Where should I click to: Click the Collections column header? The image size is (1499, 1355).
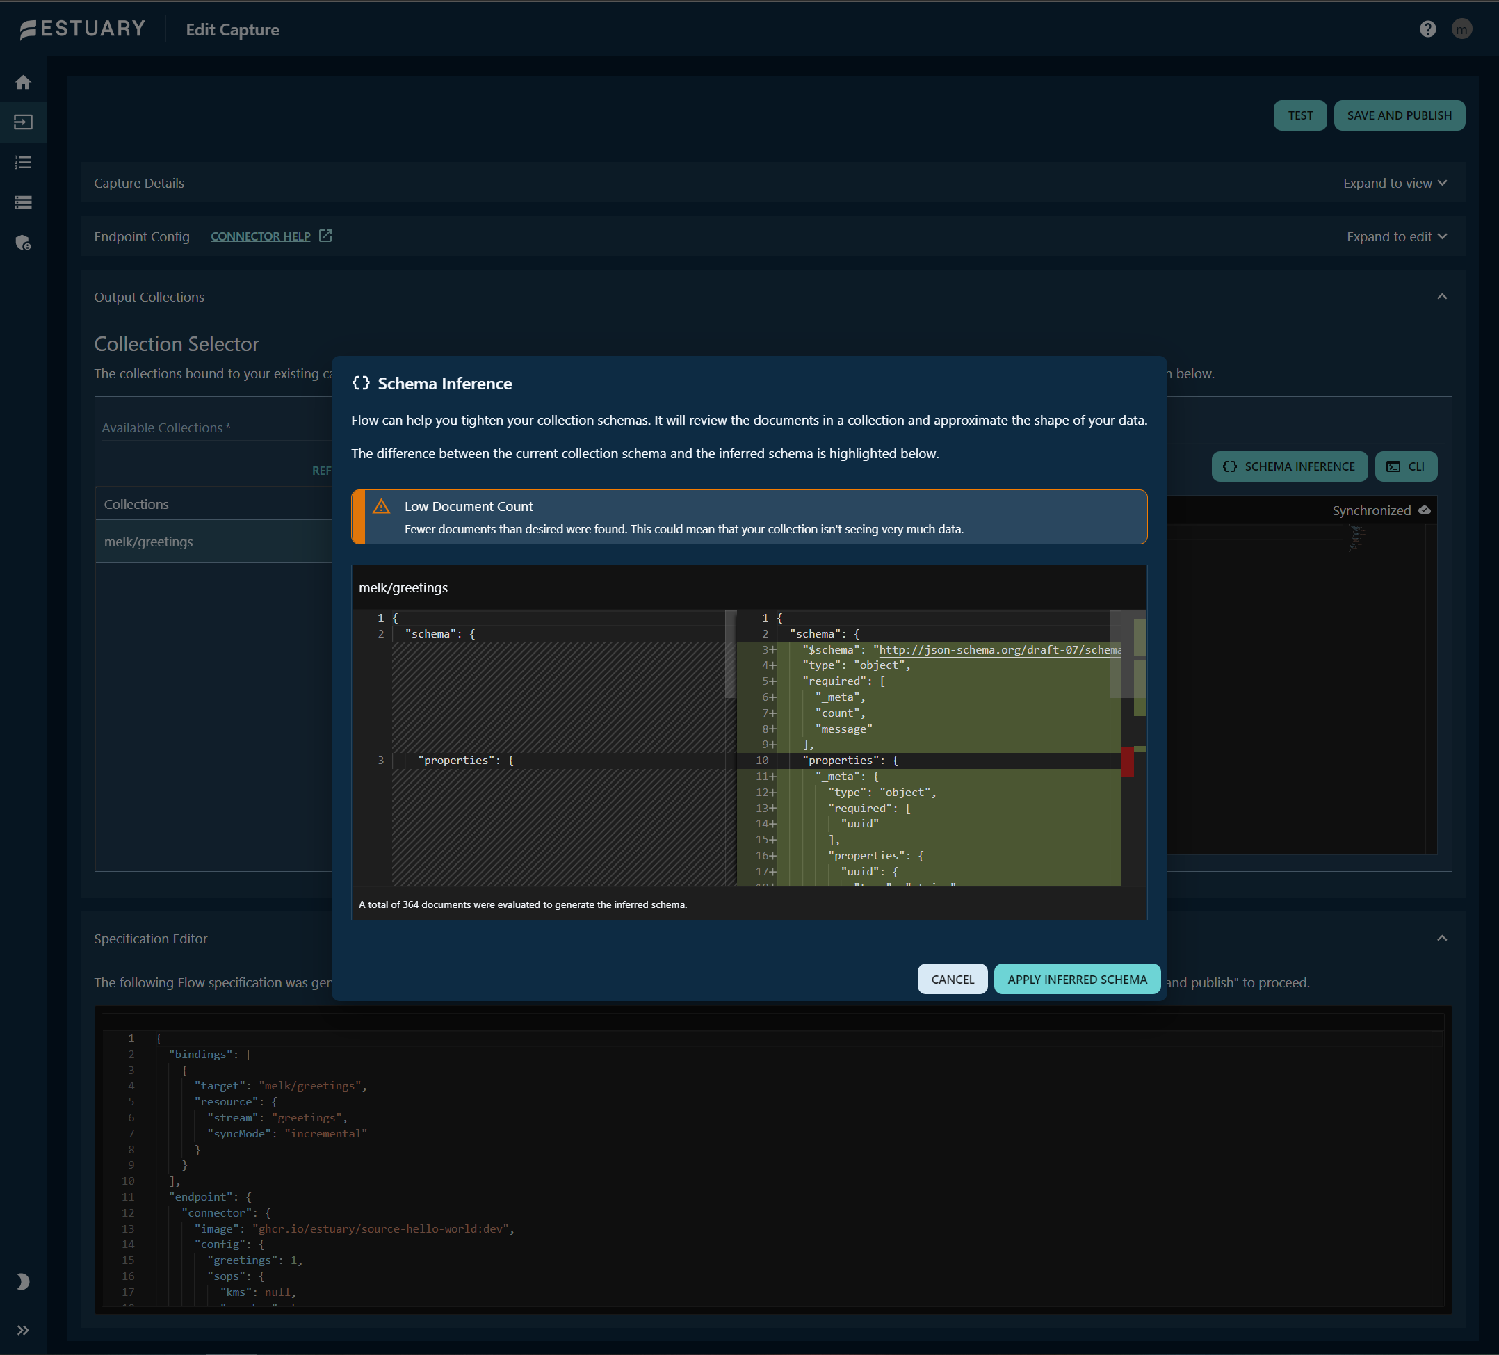[136, 504]
